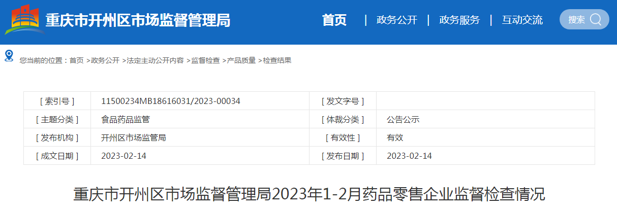Viewport: 617px width, 210px height.
Task: Click the 发文字号 label cell
Action: click(343, 101)
